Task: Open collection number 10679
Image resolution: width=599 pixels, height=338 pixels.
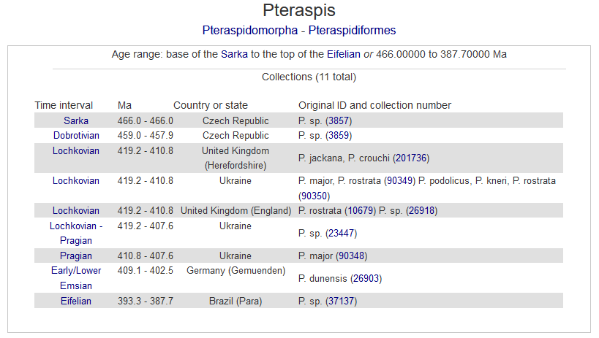Action: click(x=361, y=211)
